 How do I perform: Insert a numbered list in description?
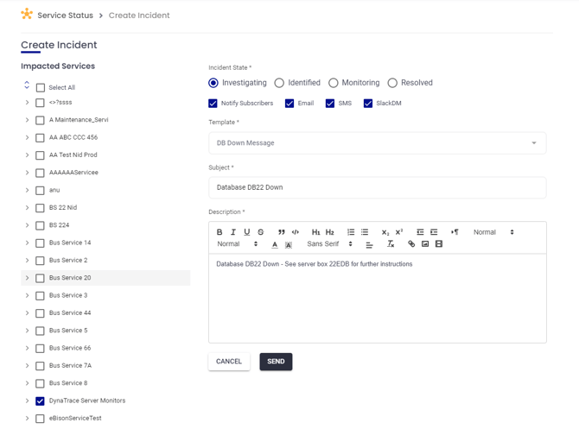click(351, 232)
